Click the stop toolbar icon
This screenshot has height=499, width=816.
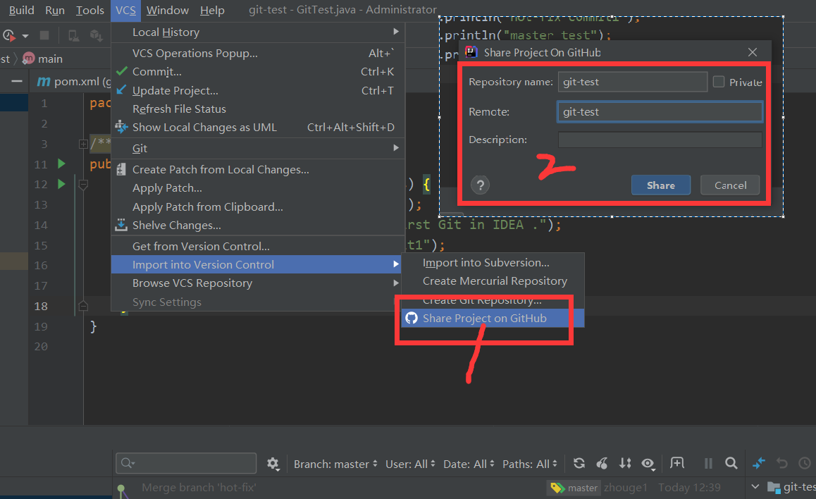coord(44,35)
